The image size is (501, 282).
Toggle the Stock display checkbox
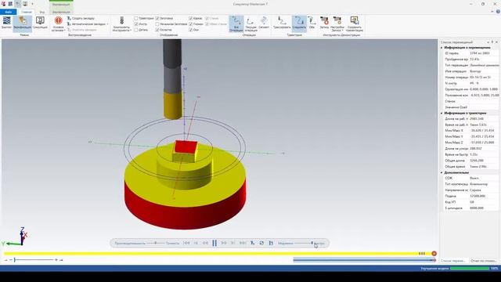(157, 19)
